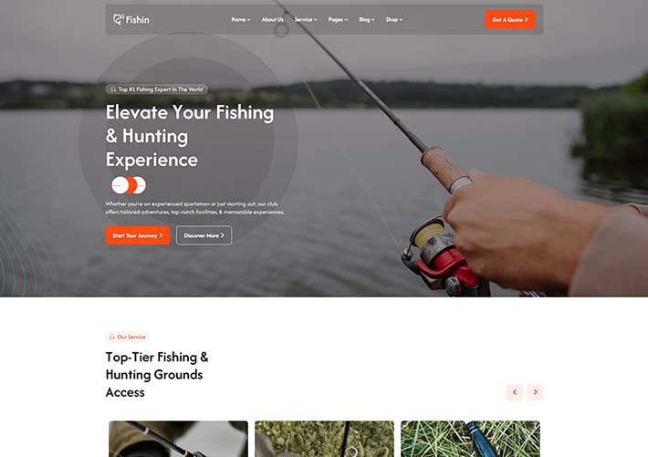Open the first service card thumbnail
The height and width of the screenshot is (457, 648).
coord(179,439)
